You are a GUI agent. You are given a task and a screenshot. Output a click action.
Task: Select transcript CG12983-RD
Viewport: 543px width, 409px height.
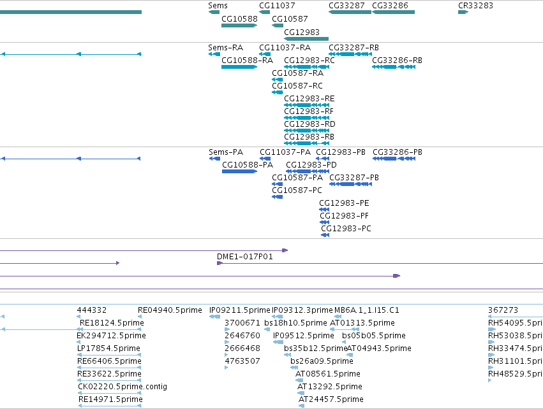[306, 131]
